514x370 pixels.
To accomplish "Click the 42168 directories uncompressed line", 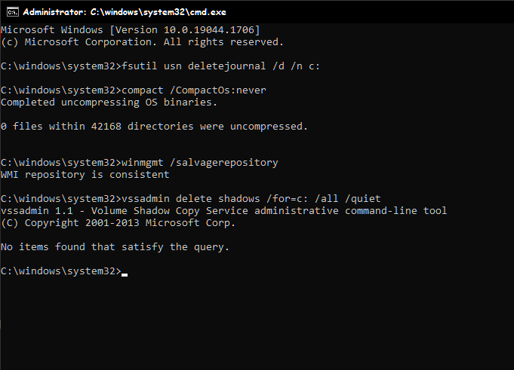I will click(154, 127).
